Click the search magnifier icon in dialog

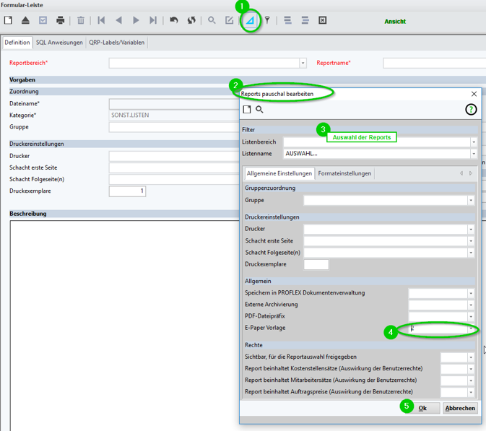[259, 110]
